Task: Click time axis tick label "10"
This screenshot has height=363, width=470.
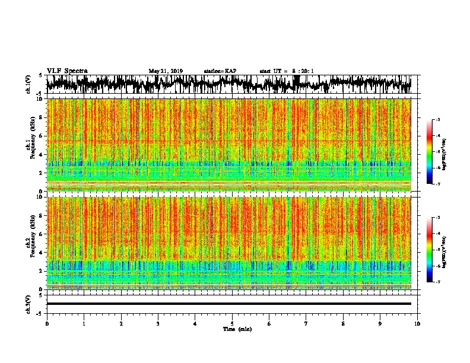Action: [417, 324]
